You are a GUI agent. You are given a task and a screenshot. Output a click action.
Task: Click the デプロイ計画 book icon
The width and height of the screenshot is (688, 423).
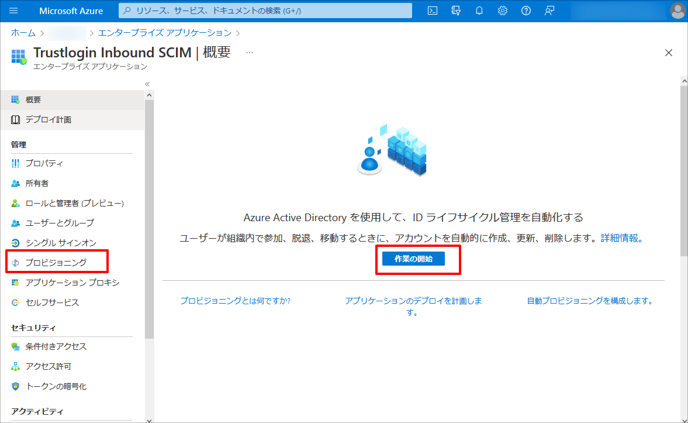(x=15, y=119)
